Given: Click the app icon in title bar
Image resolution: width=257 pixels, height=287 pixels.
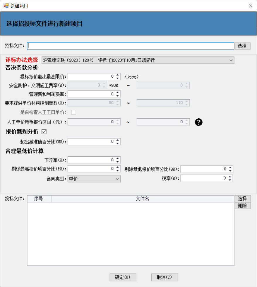Looking at the screenshot, I should pyautogui.click(x=6, y=6).
